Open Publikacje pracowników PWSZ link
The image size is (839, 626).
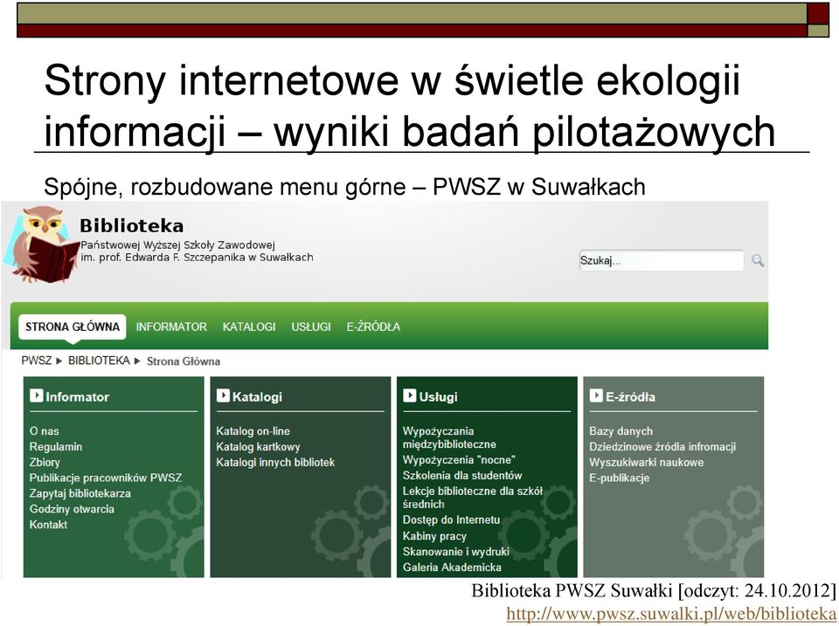106,478
